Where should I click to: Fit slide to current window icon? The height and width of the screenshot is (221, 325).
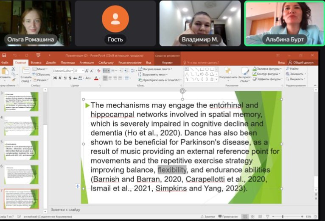[x=316, y=216]
